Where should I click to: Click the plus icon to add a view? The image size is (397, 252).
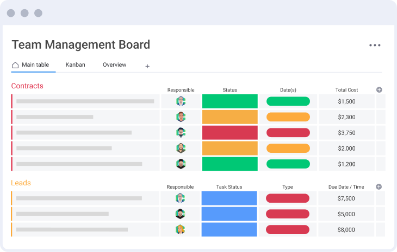tap(147, 66)
